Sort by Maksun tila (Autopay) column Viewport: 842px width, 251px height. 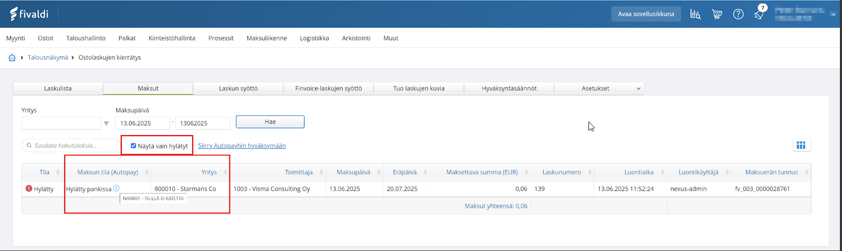[108, 172]
